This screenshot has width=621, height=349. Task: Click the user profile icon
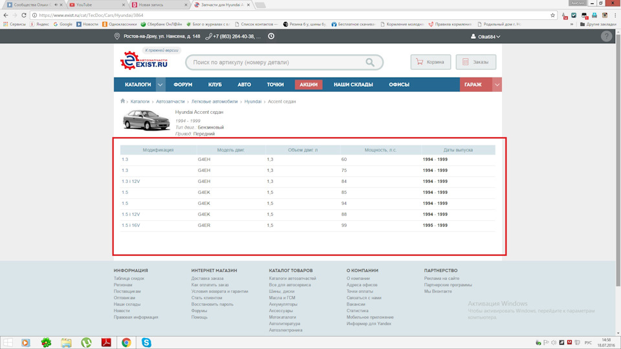click(x=473, y=36)
